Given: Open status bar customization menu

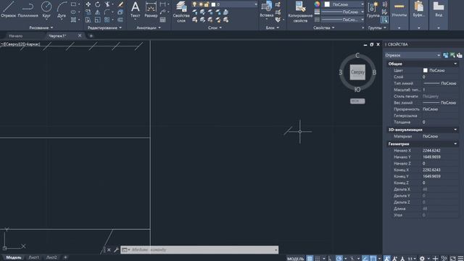Looking at the screenshot, I should tap(460, 258).
